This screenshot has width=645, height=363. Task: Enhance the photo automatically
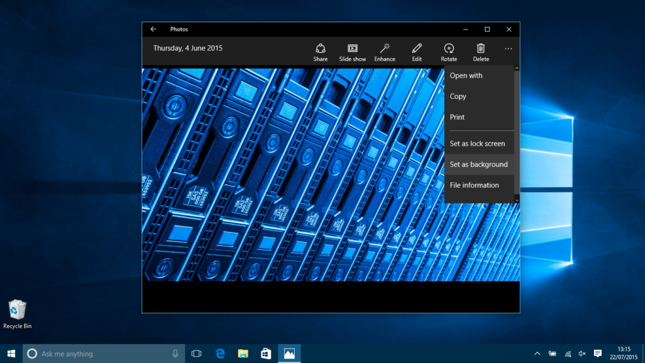click(385, 52)
